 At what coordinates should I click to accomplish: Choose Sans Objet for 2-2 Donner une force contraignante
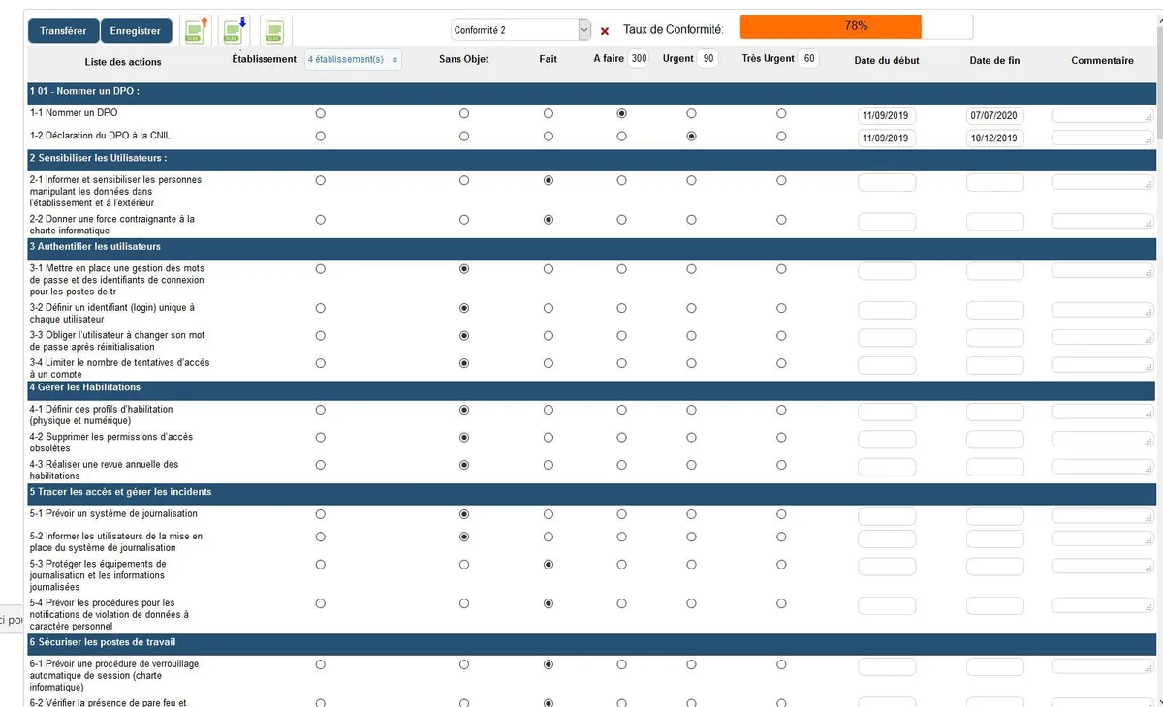tap(464, 220)
